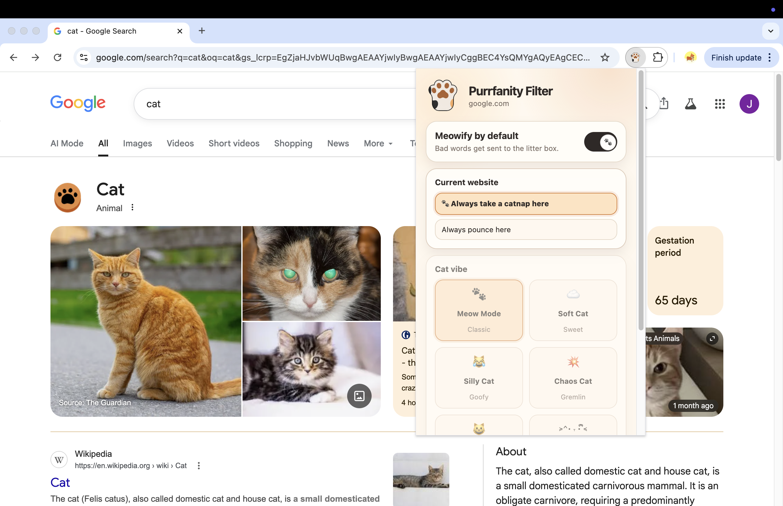Click the main page scrollbar
Viewport: 783px width, 506px height.
point(778,118)
